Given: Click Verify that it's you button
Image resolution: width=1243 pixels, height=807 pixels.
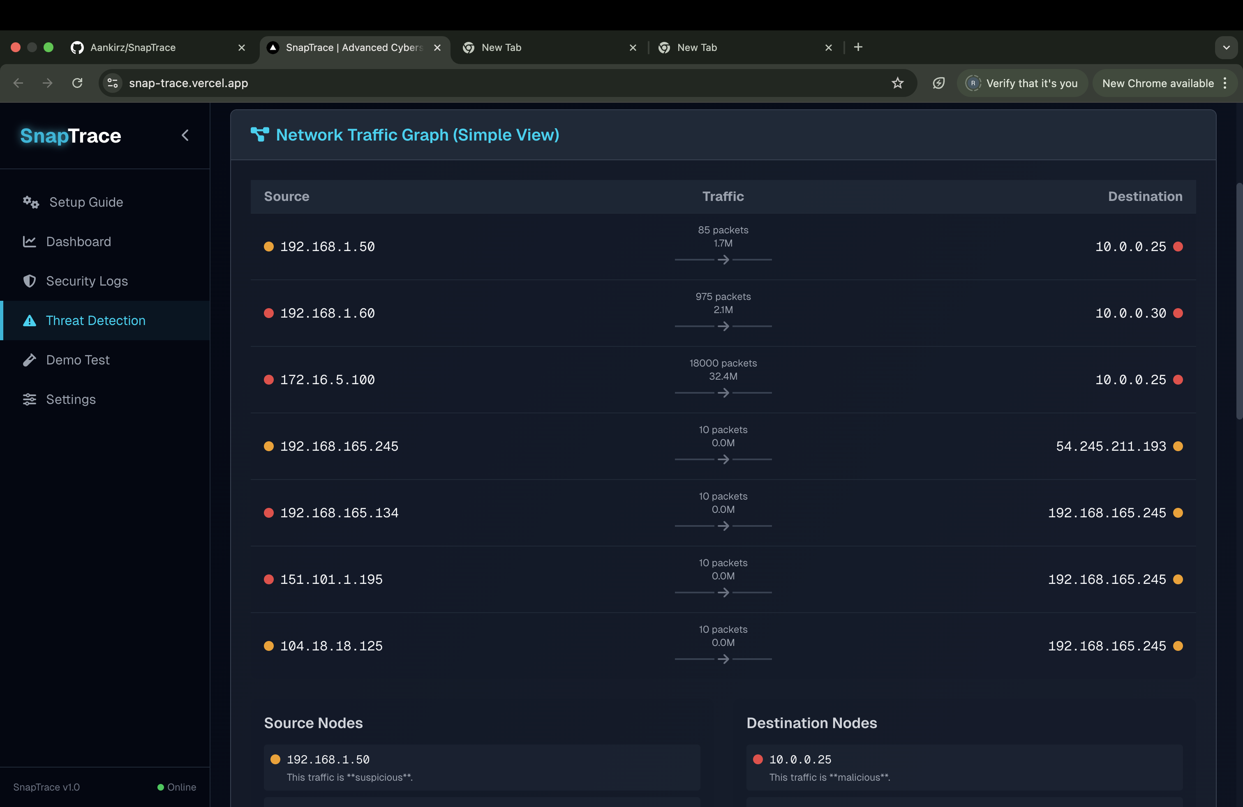Looking at the screenshot, I should (1022, 83).
